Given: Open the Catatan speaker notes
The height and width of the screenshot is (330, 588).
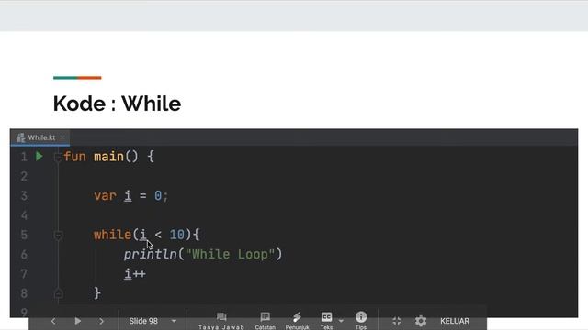Looking at the screenshot, I should coord(266,321).
